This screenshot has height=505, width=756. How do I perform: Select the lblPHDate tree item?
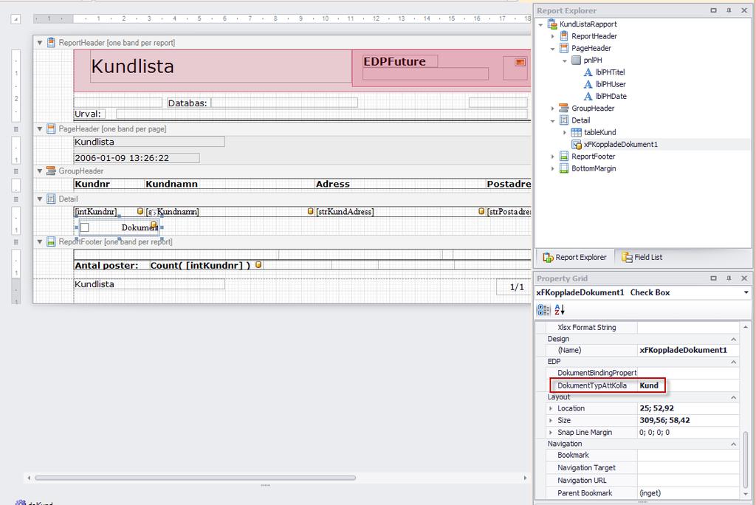(x=611, y=97)
